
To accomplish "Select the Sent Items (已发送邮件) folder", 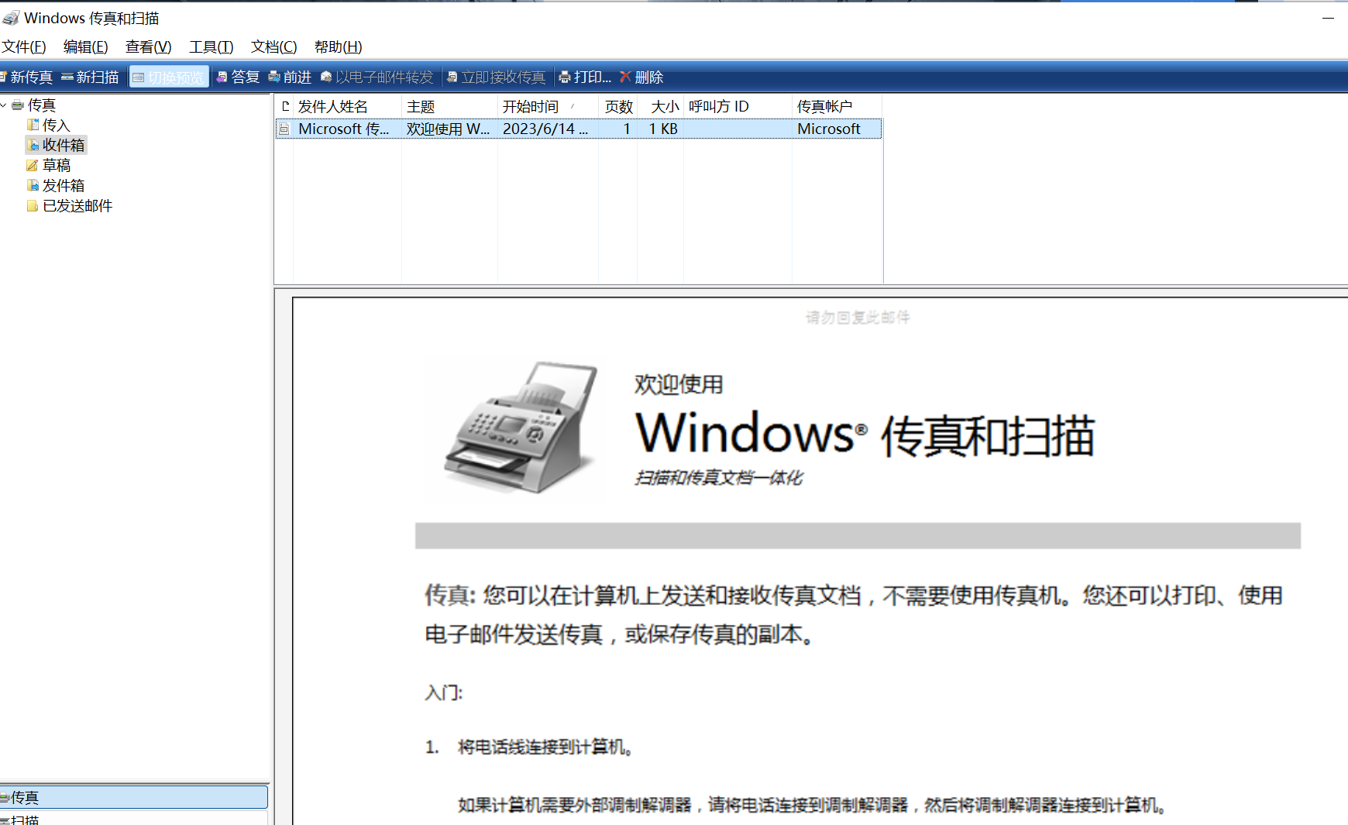I will point(77,205).
